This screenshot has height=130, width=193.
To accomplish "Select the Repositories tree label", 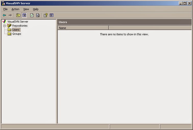I will 20,26.
